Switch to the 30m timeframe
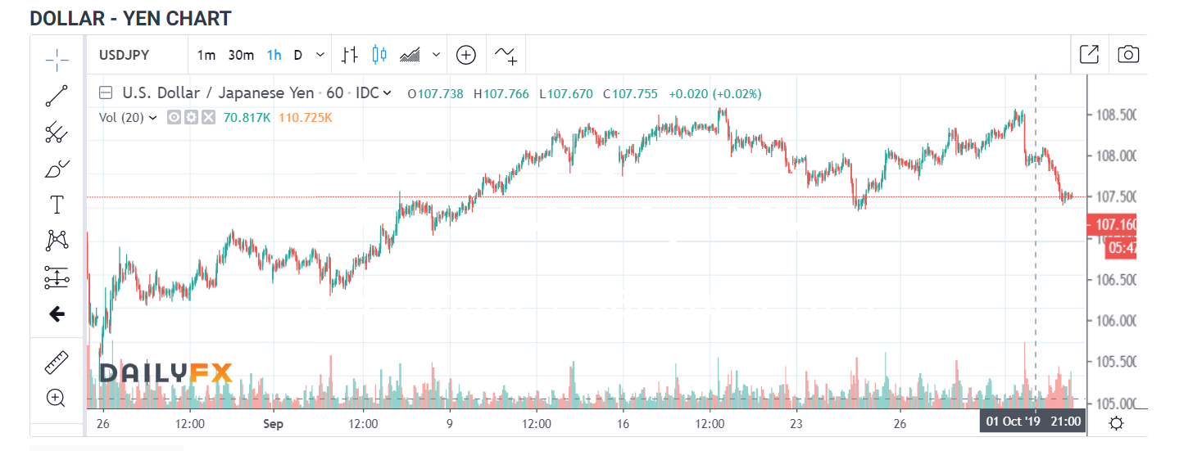This screenshot has width=1179, height=451. [x=241, y=55]
